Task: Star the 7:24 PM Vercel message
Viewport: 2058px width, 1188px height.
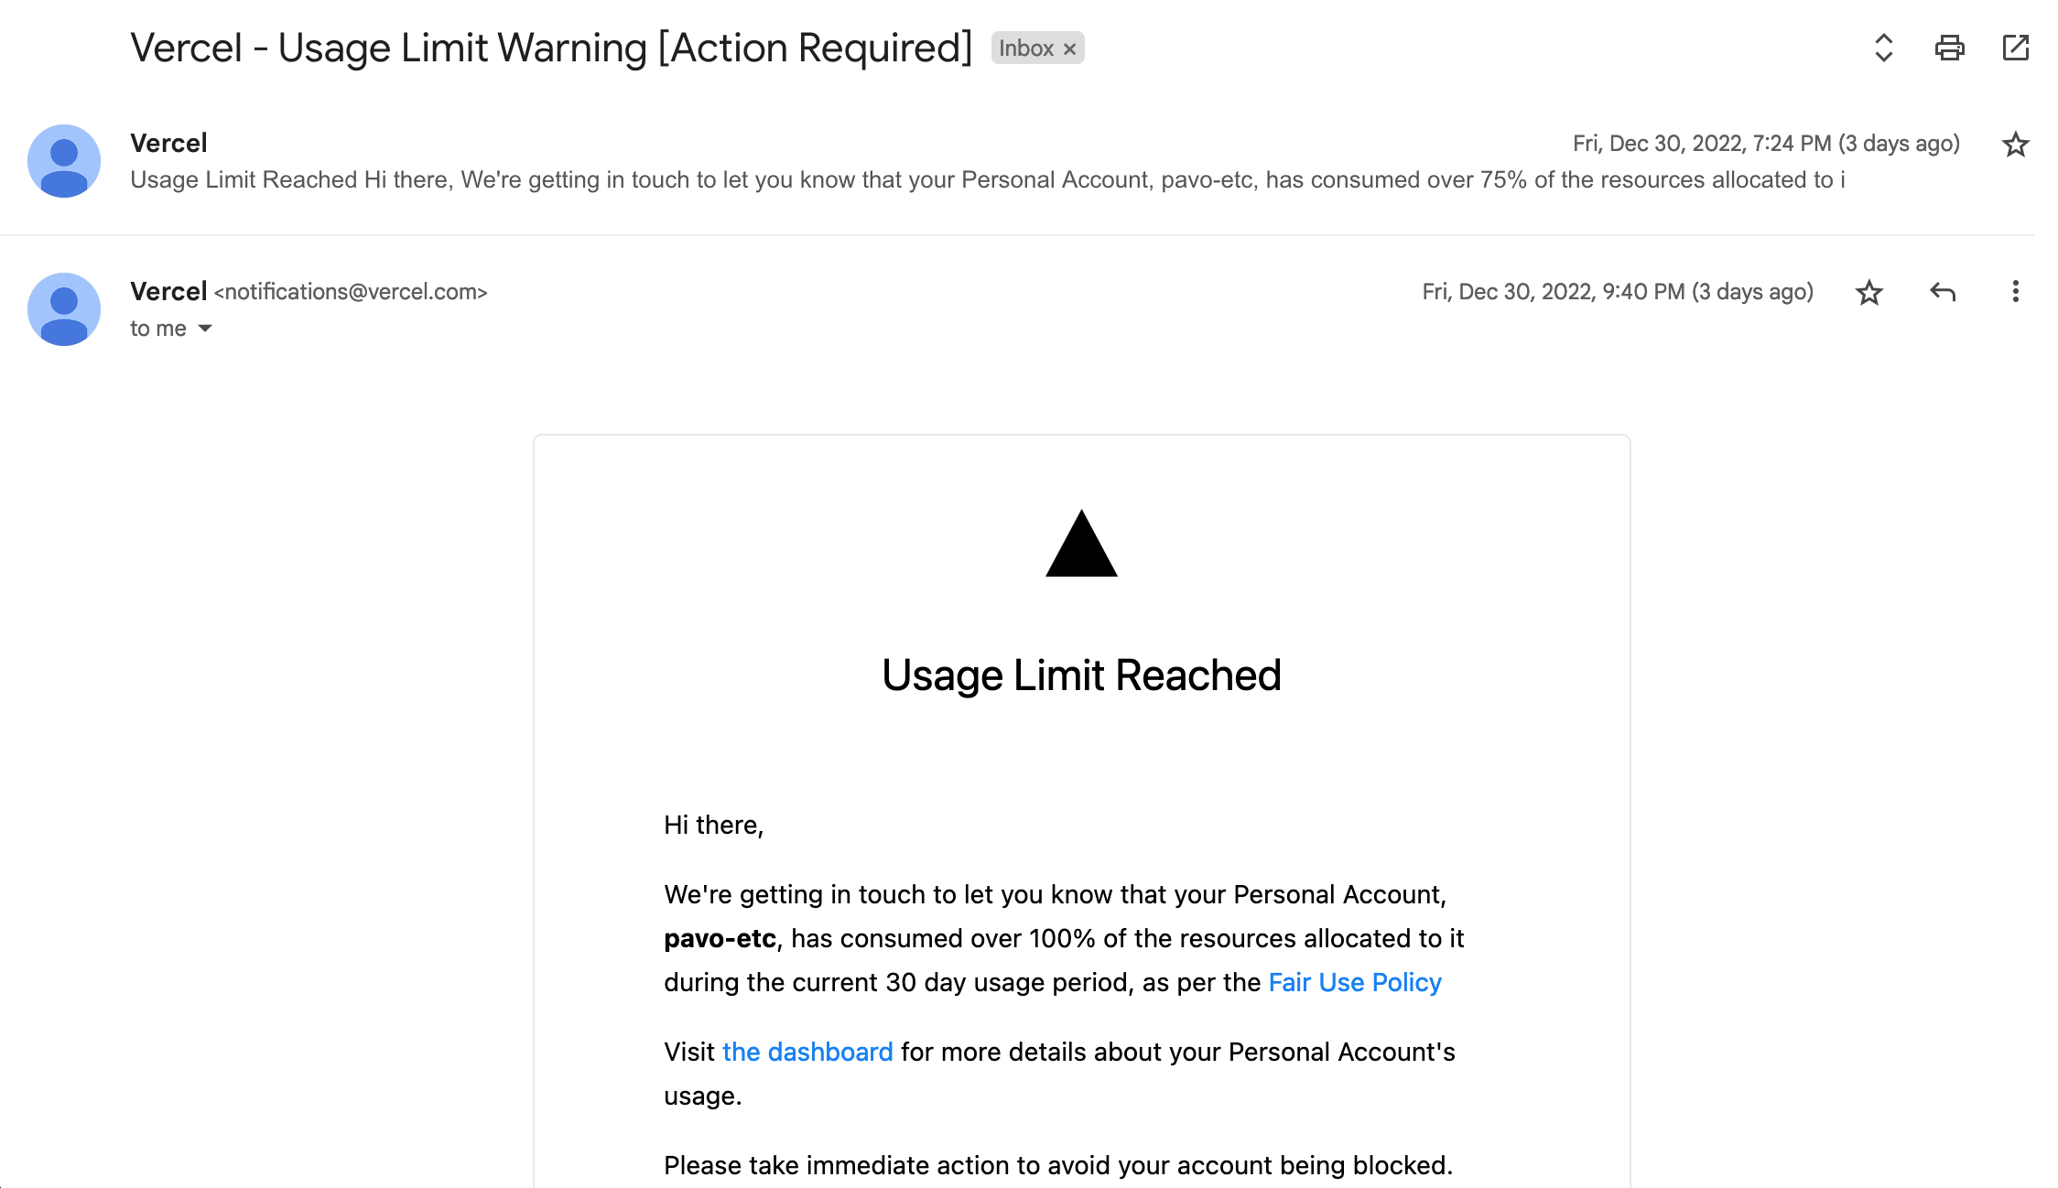Action: 2015,145
